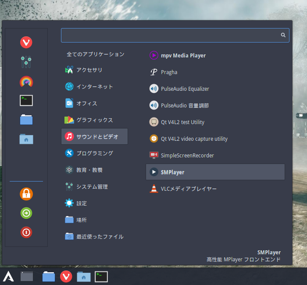Open the file manager from the taskbar
The height and width of the screenshot is (285, 307).
[49, 276]
